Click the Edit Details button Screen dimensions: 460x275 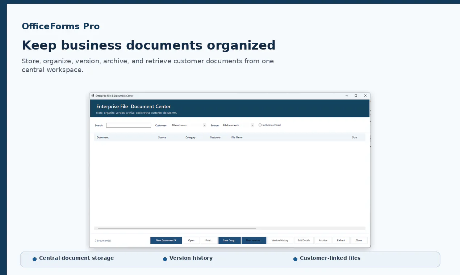[304, 240]
